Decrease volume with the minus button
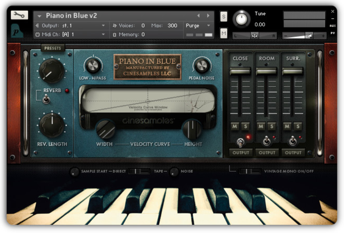This screenshot has width=344, height=235. coord(285,36)
